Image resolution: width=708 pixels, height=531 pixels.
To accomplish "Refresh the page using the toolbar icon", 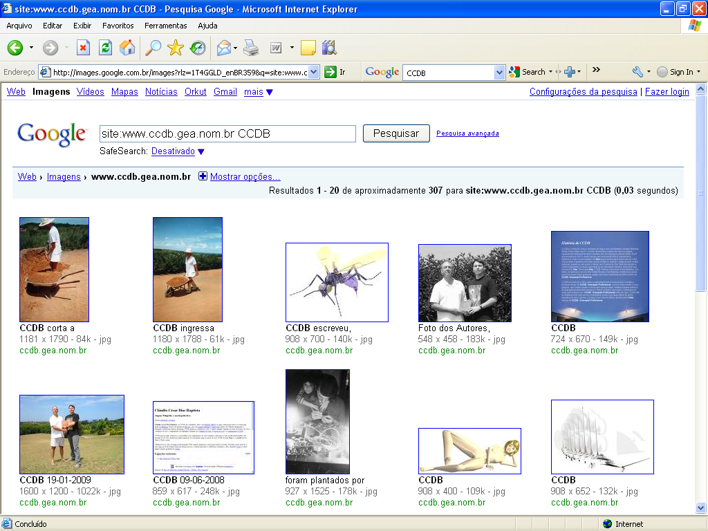I will (105, 48).
